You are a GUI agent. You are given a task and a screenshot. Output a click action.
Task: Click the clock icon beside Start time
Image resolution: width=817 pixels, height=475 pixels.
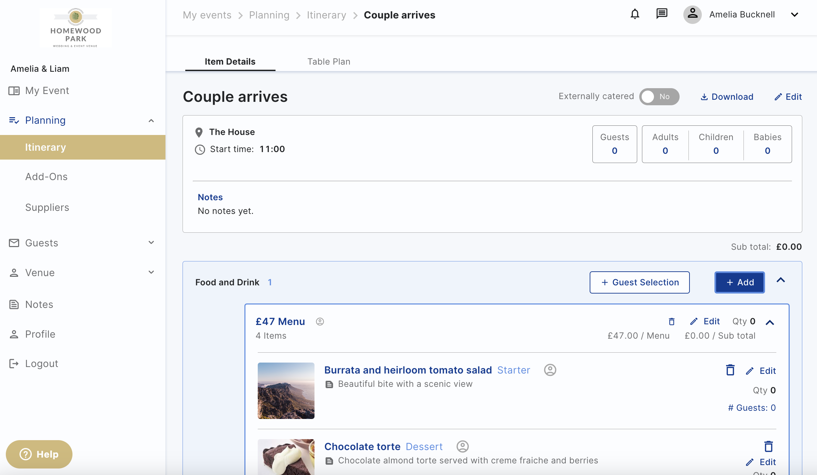point(200,150)
